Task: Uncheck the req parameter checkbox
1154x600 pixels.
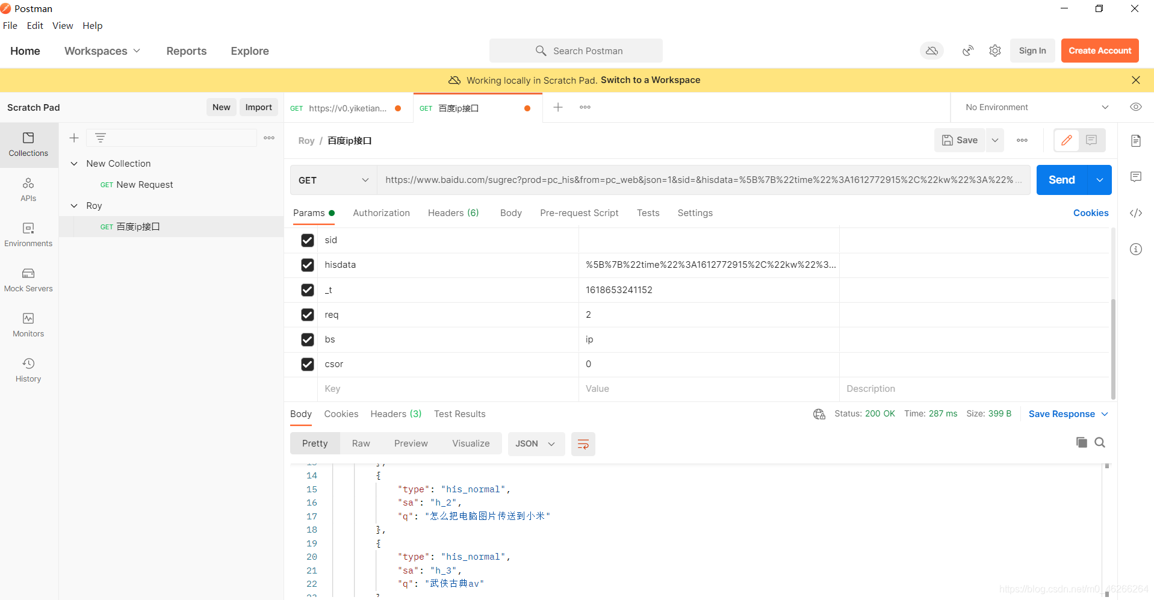Action: 308,315
